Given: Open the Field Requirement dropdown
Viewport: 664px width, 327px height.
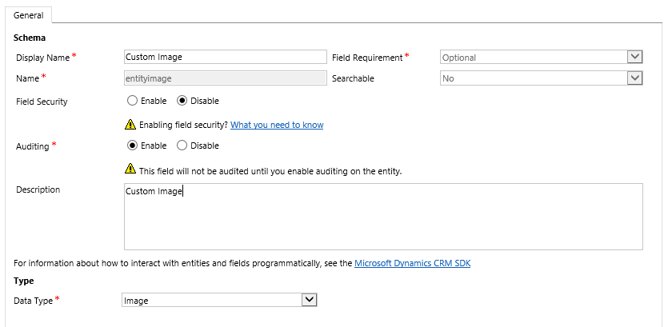Looking at the screenshot, I should [x=541, y=57].
